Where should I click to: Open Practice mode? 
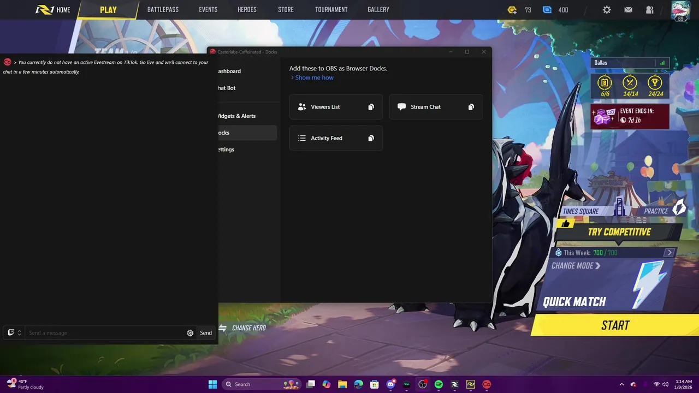pyautogui.click(x=663, y=210)
